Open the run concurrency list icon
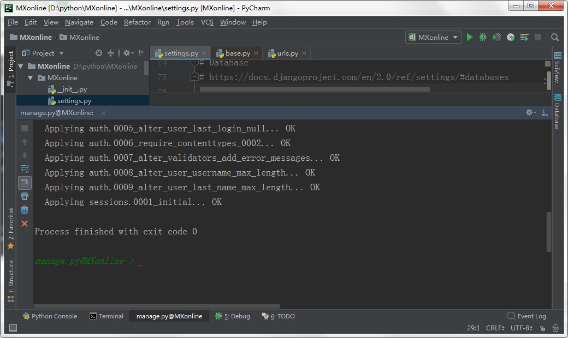Image resolution: width=568 pixels, height=338 pixels. pos(524,37)
